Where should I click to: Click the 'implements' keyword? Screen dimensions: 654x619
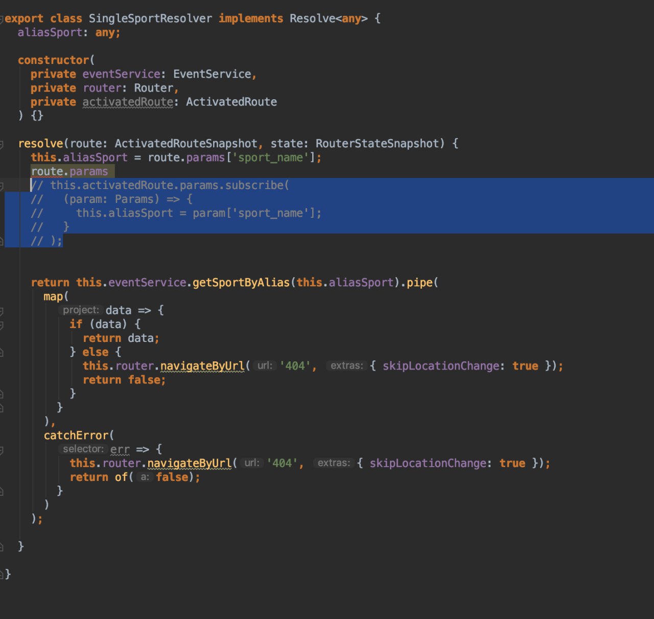click(251, 18)
